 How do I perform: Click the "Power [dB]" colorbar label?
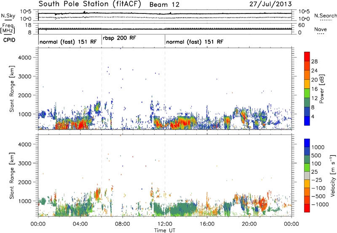coord(321,89)
